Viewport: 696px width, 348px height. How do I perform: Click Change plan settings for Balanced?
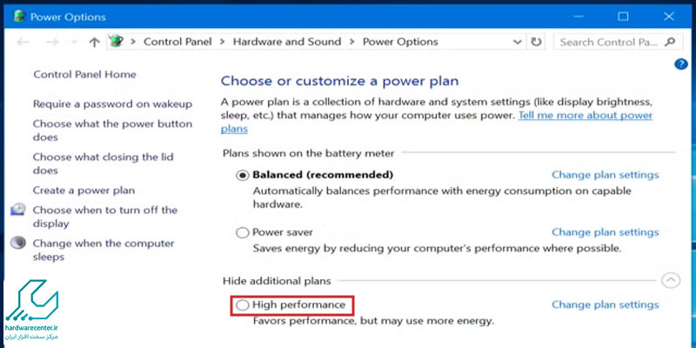coord(605,175)
